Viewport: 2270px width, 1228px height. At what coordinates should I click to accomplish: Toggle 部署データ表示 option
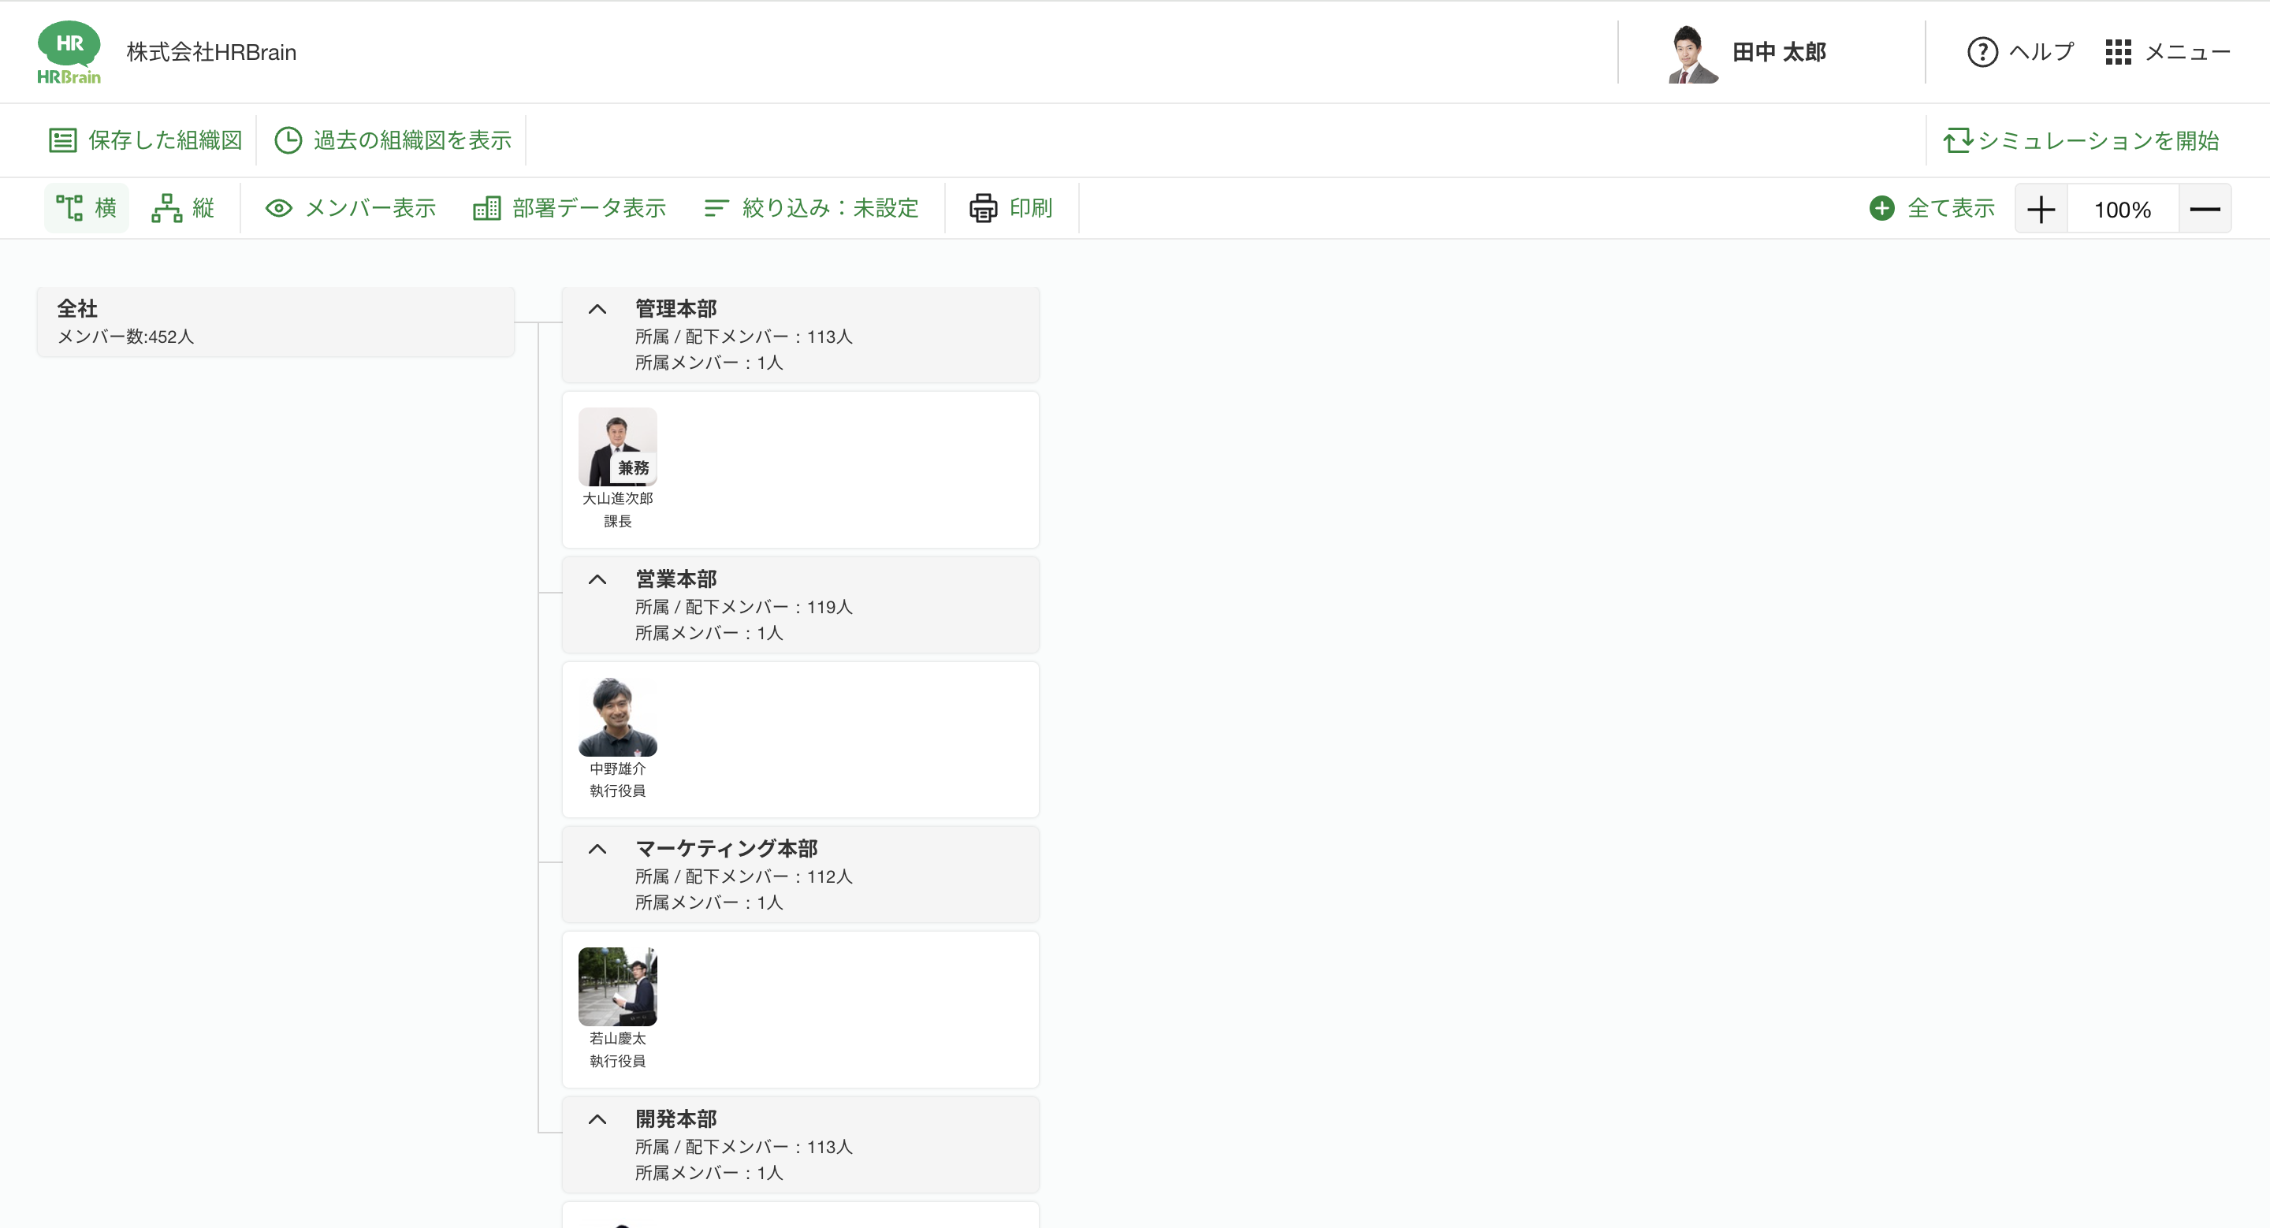(569, 208)
